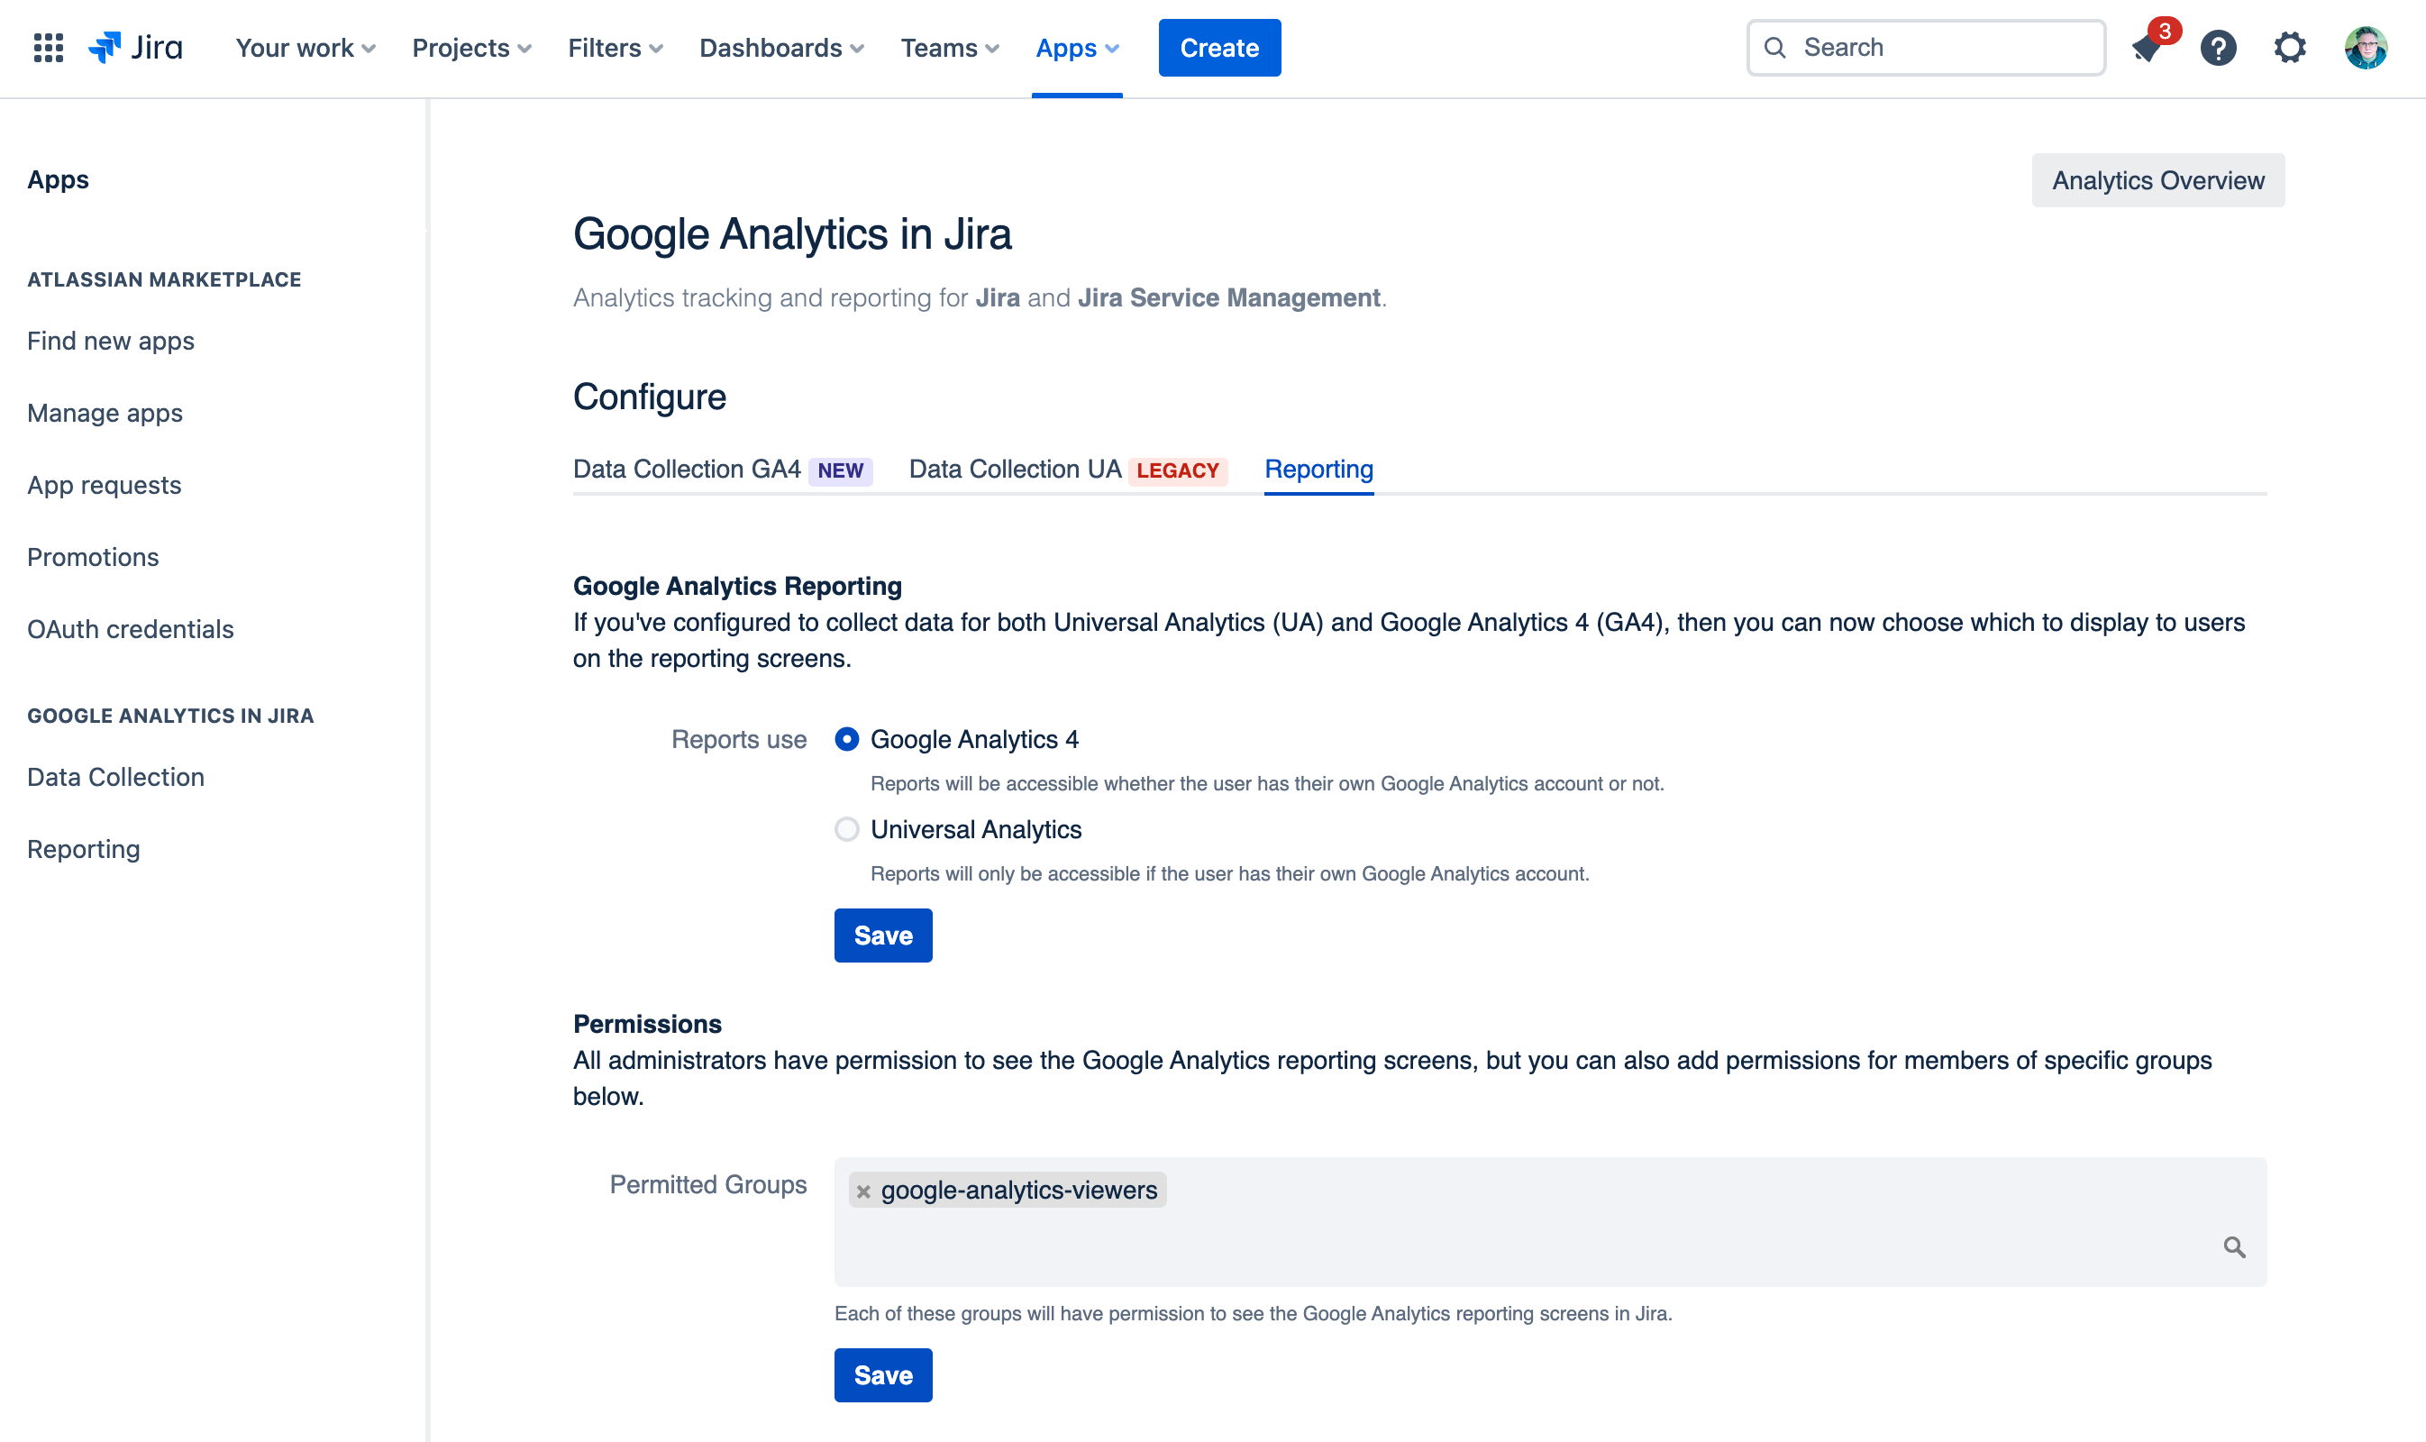Open the Dashboards dropdown

click(x=781, y=48)
